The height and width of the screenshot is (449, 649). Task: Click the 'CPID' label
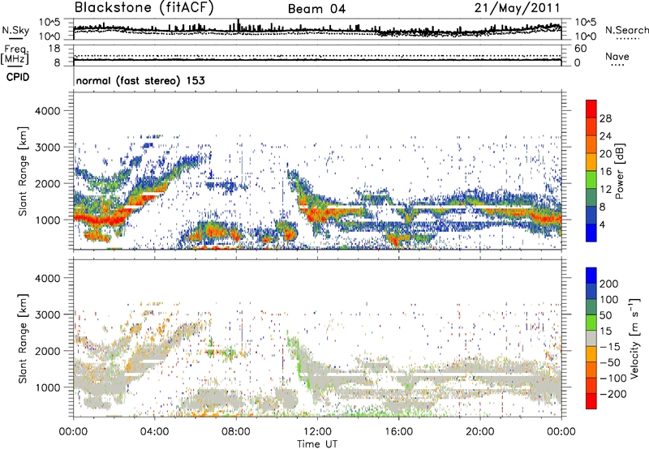pos(18,77)
